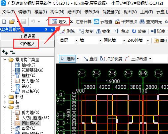The image size is (168, 134).
Task: Select 剪力墙(Q) under the 墙 folder
Action: [27, 112]
